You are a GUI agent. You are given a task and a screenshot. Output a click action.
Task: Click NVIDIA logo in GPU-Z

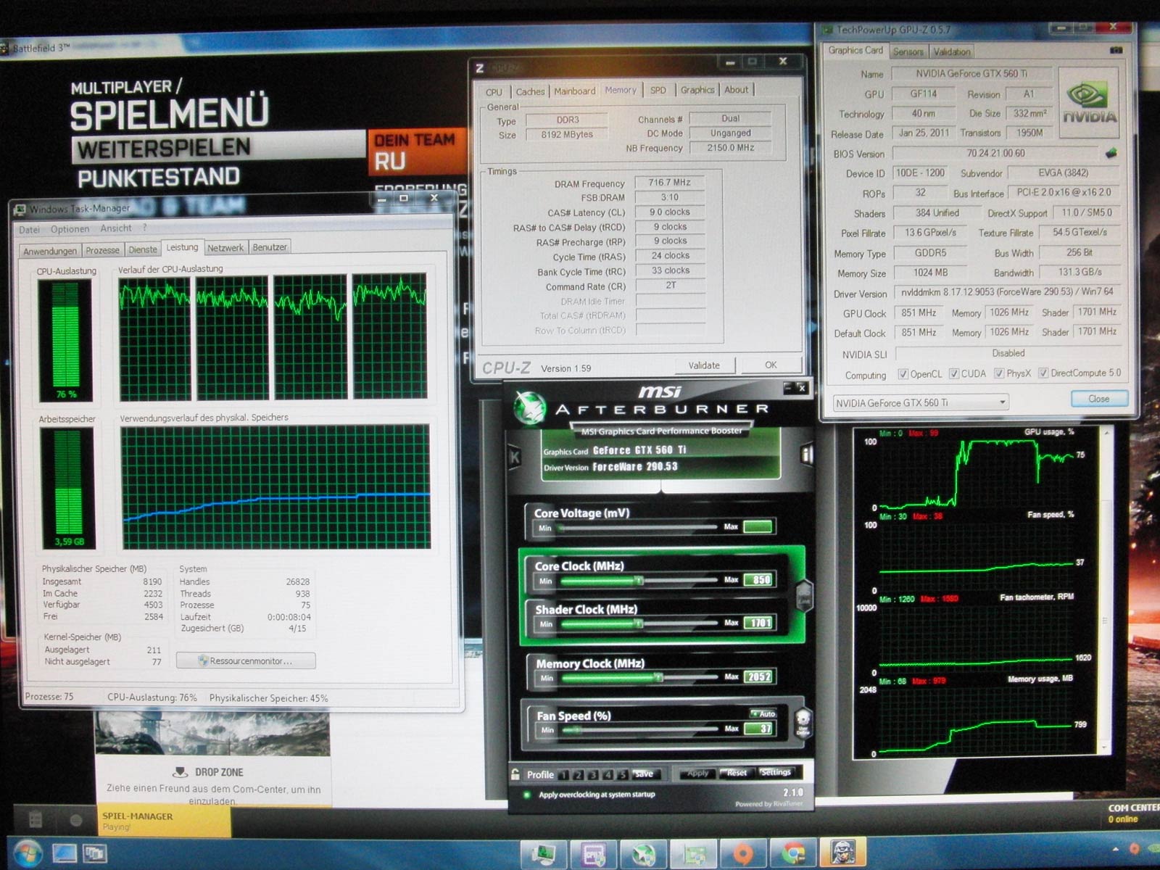[x=1089, y=104]
